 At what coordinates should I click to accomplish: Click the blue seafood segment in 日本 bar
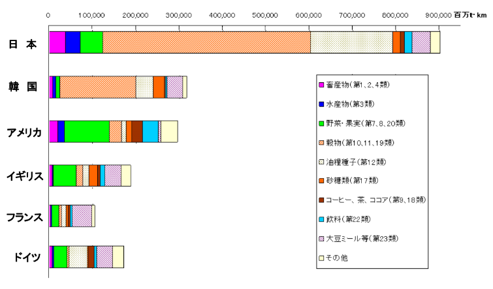73,42
